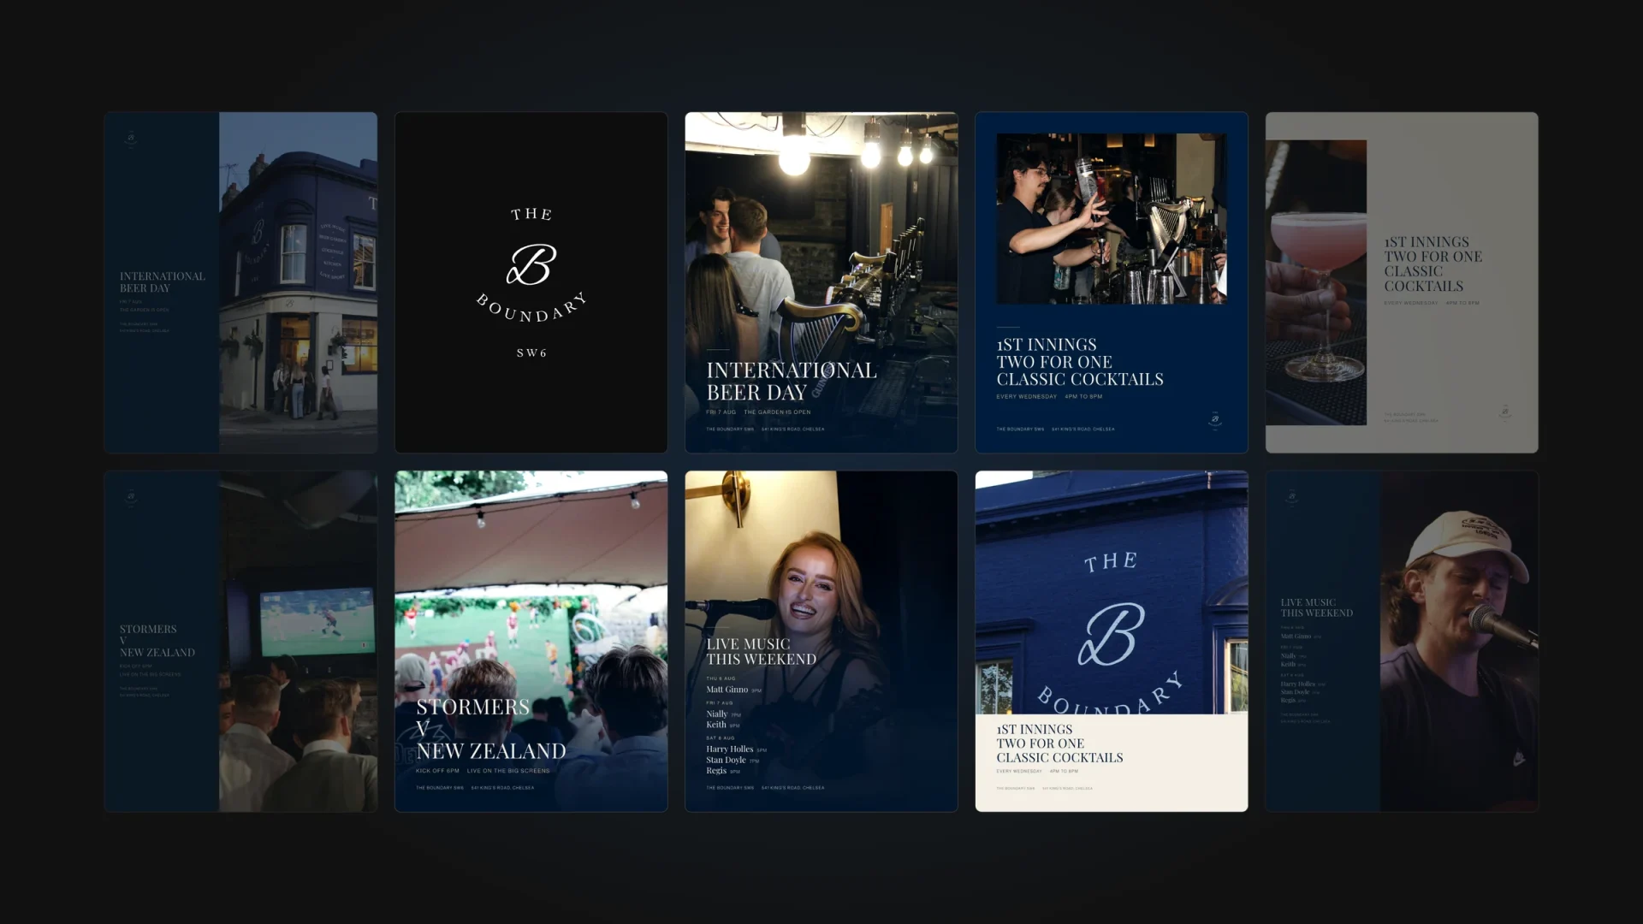Click the 1st Innings headline under the blue wall
The width and height of the screenshot is (1643, 924).
1059,743
